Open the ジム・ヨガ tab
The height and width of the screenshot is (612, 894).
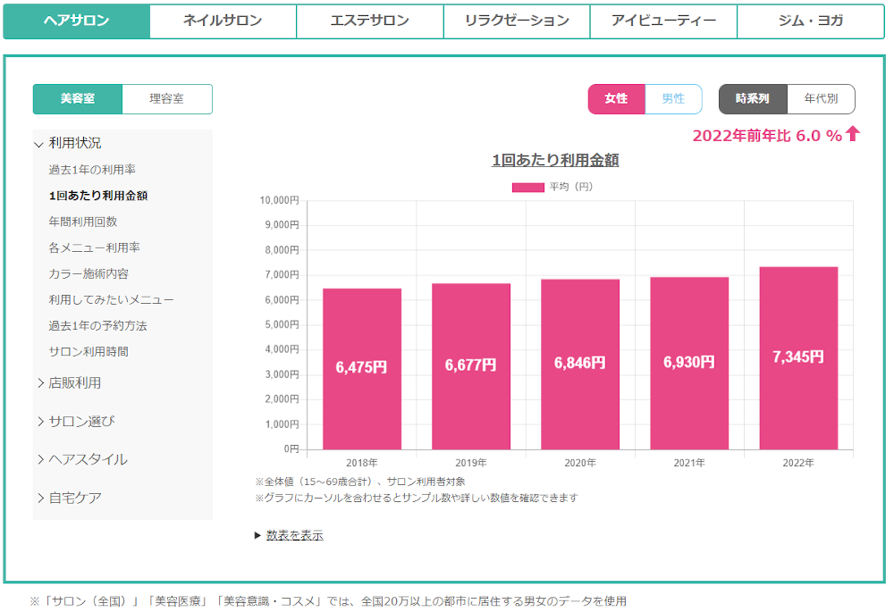click(x=811, y=21)
